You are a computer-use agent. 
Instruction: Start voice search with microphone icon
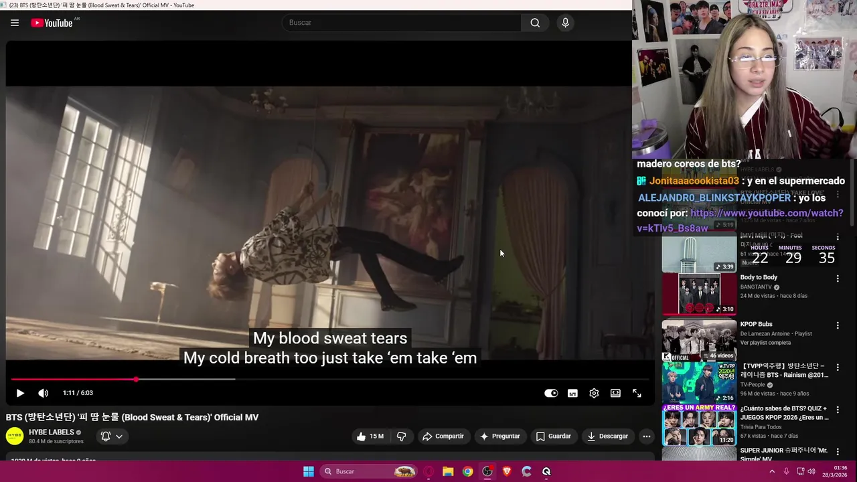coord(566,23)
